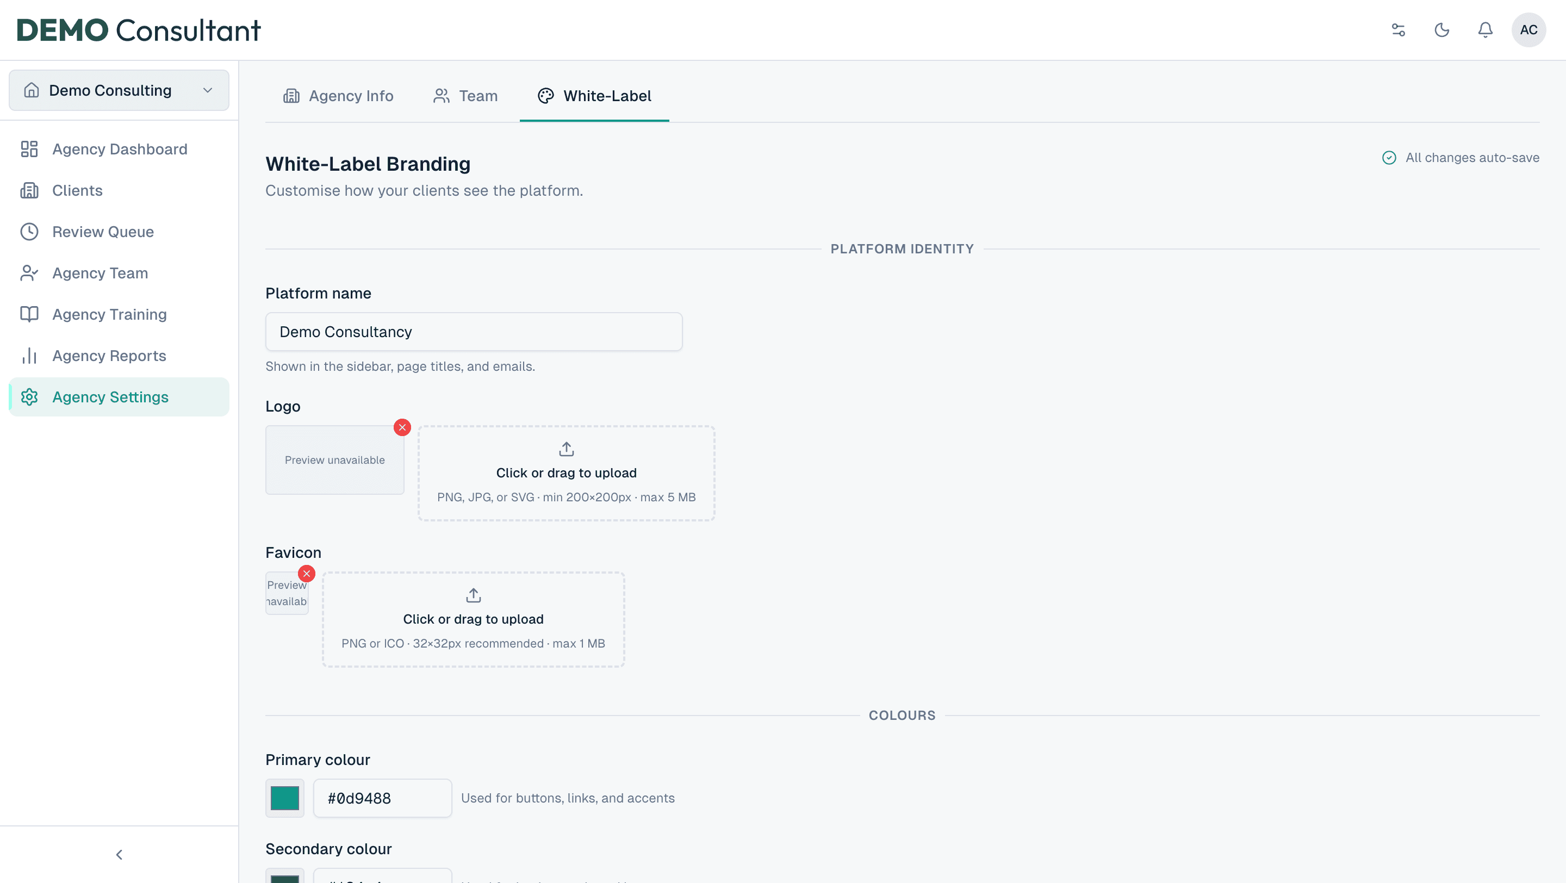Open the Clients page
Screen dimensions: 1566x883
pyautogui.click(x=119, y=190)
